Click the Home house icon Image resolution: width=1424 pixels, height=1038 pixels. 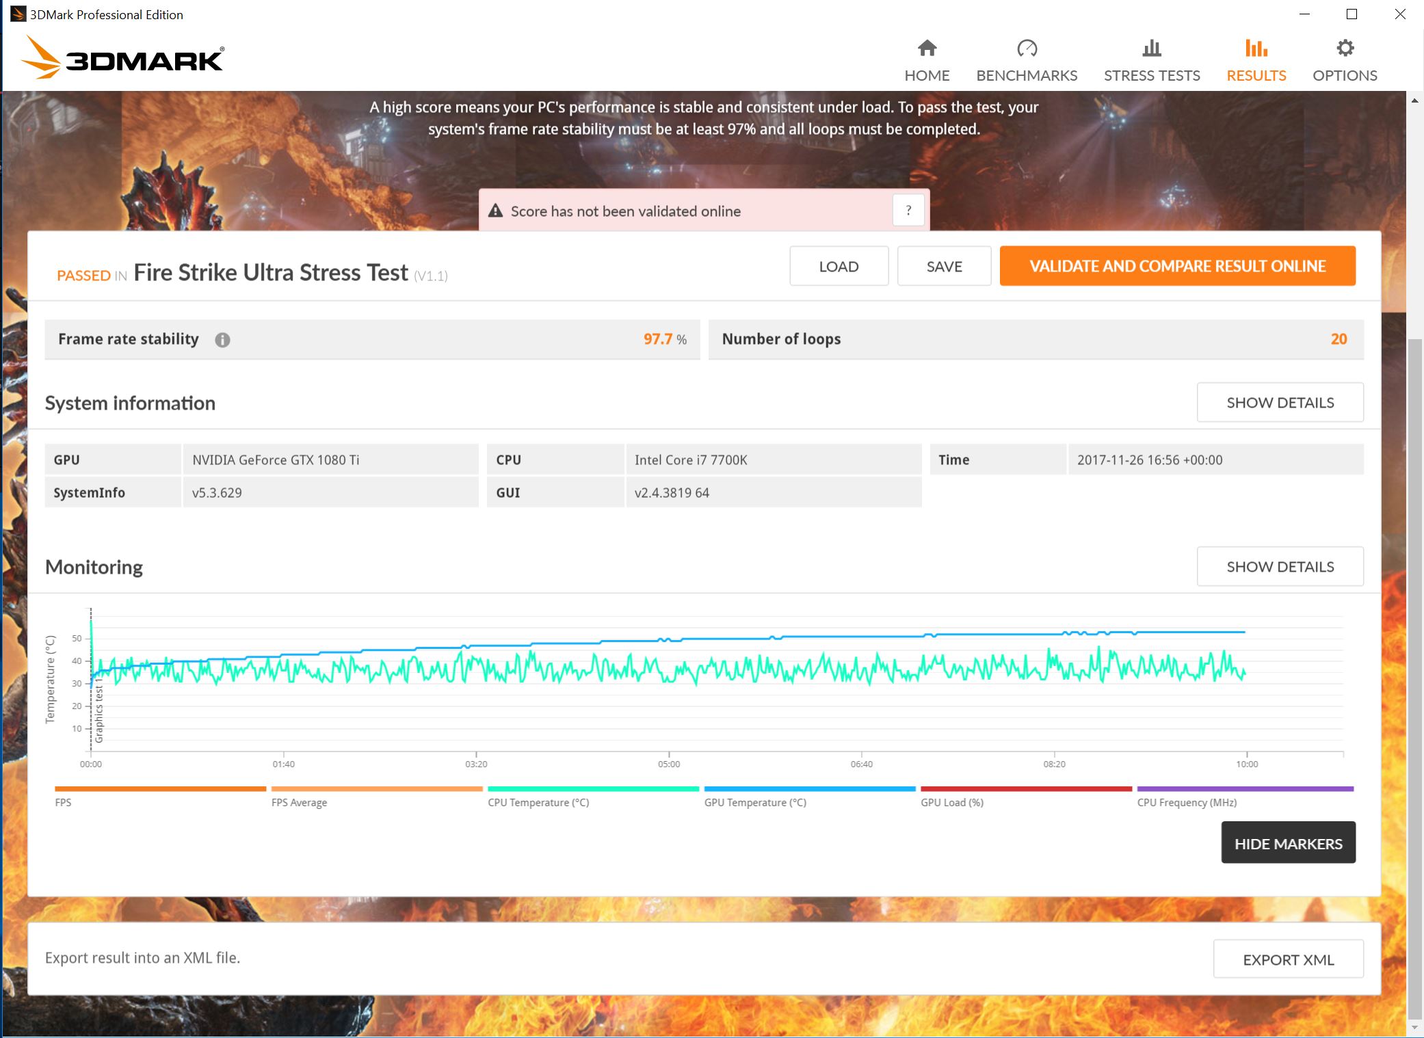pos(927,49)
